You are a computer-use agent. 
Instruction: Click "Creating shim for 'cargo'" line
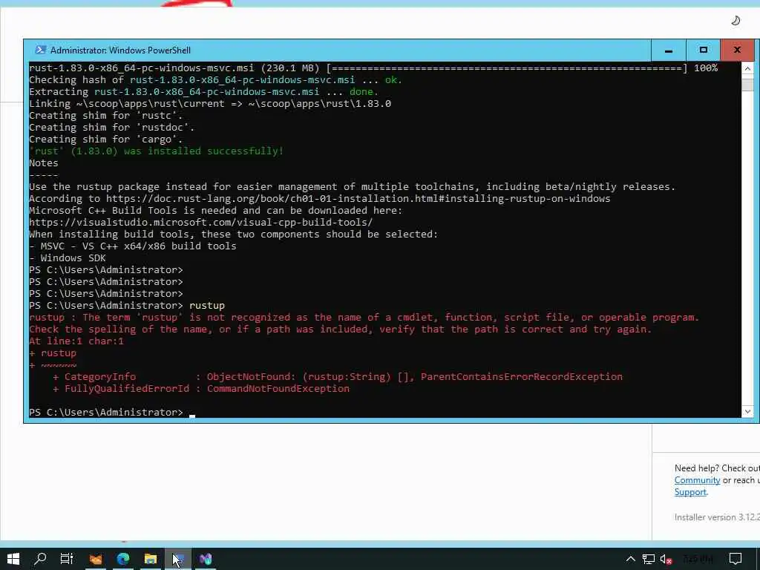105,139
